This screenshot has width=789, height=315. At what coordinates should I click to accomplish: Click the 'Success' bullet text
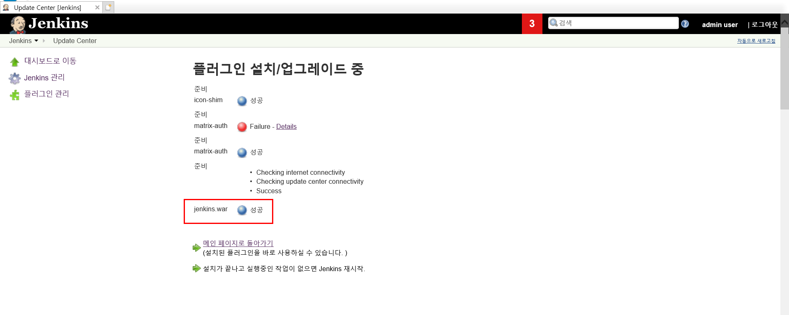click(269, 191)
